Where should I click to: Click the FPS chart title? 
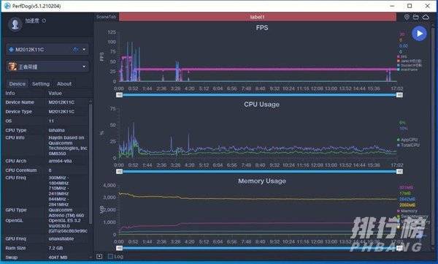[262, 28]
